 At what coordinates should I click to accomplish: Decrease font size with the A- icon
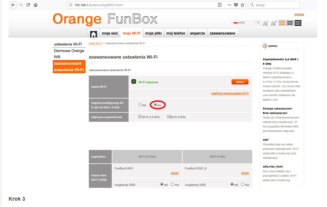point(266,23)
